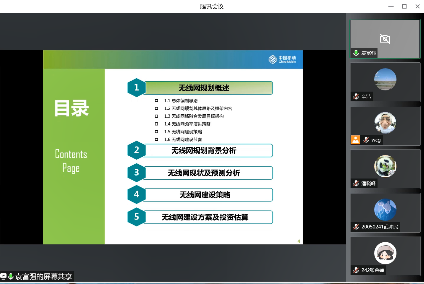Click green mic icon in the bottom-left sharing label

coord(11,276)
